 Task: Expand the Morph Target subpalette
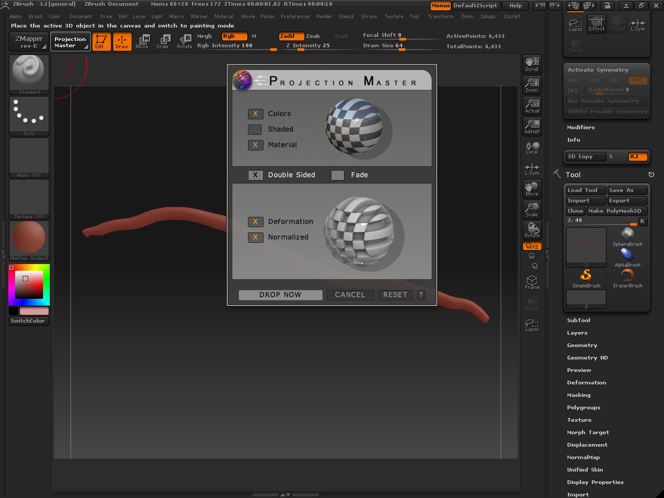point(588,433)
